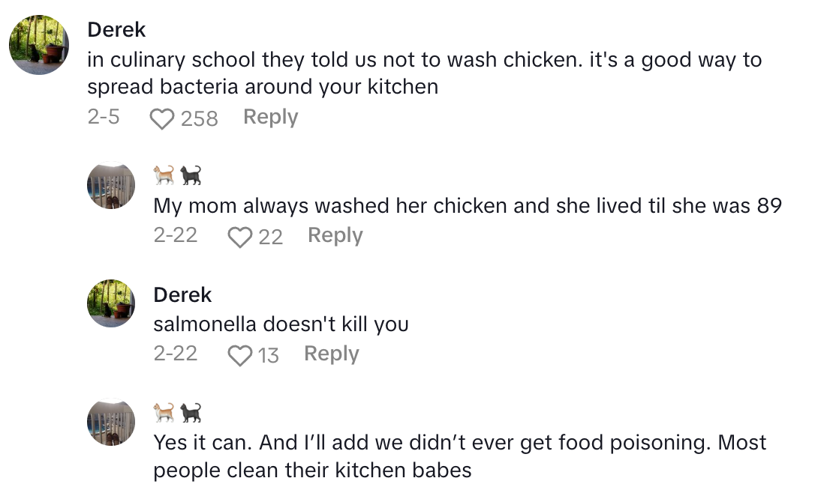821x487 pixels.
Task: Click the avatar on the food poisoning reply
Action: pyautogui.click(x=111, y=421)
